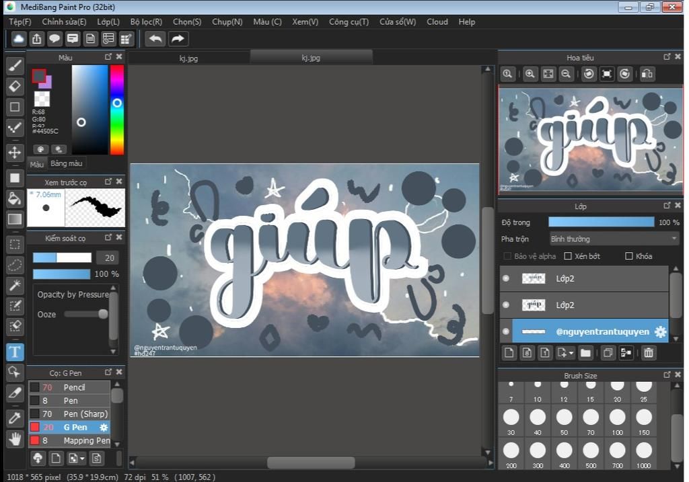689x482 pixels.
Task: Duplicate layer icon in Layers panel
Action: [x=608, y=353]
